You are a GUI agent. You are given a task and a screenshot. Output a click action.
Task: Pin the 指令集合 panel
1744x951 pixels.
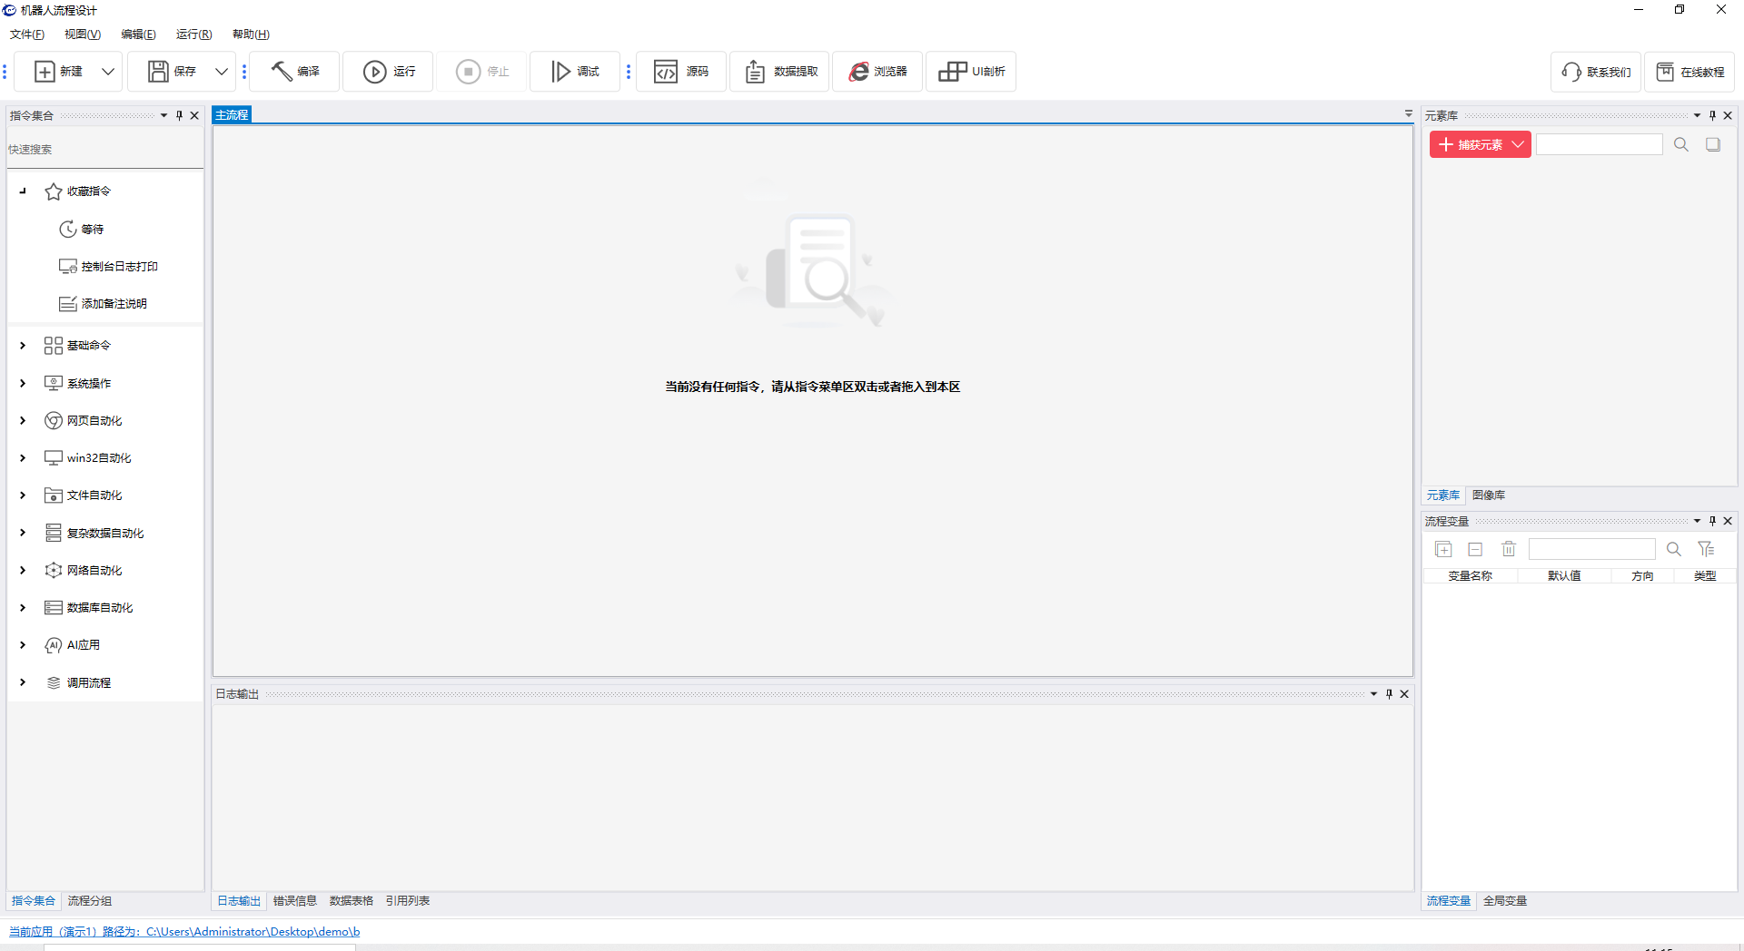179,115
